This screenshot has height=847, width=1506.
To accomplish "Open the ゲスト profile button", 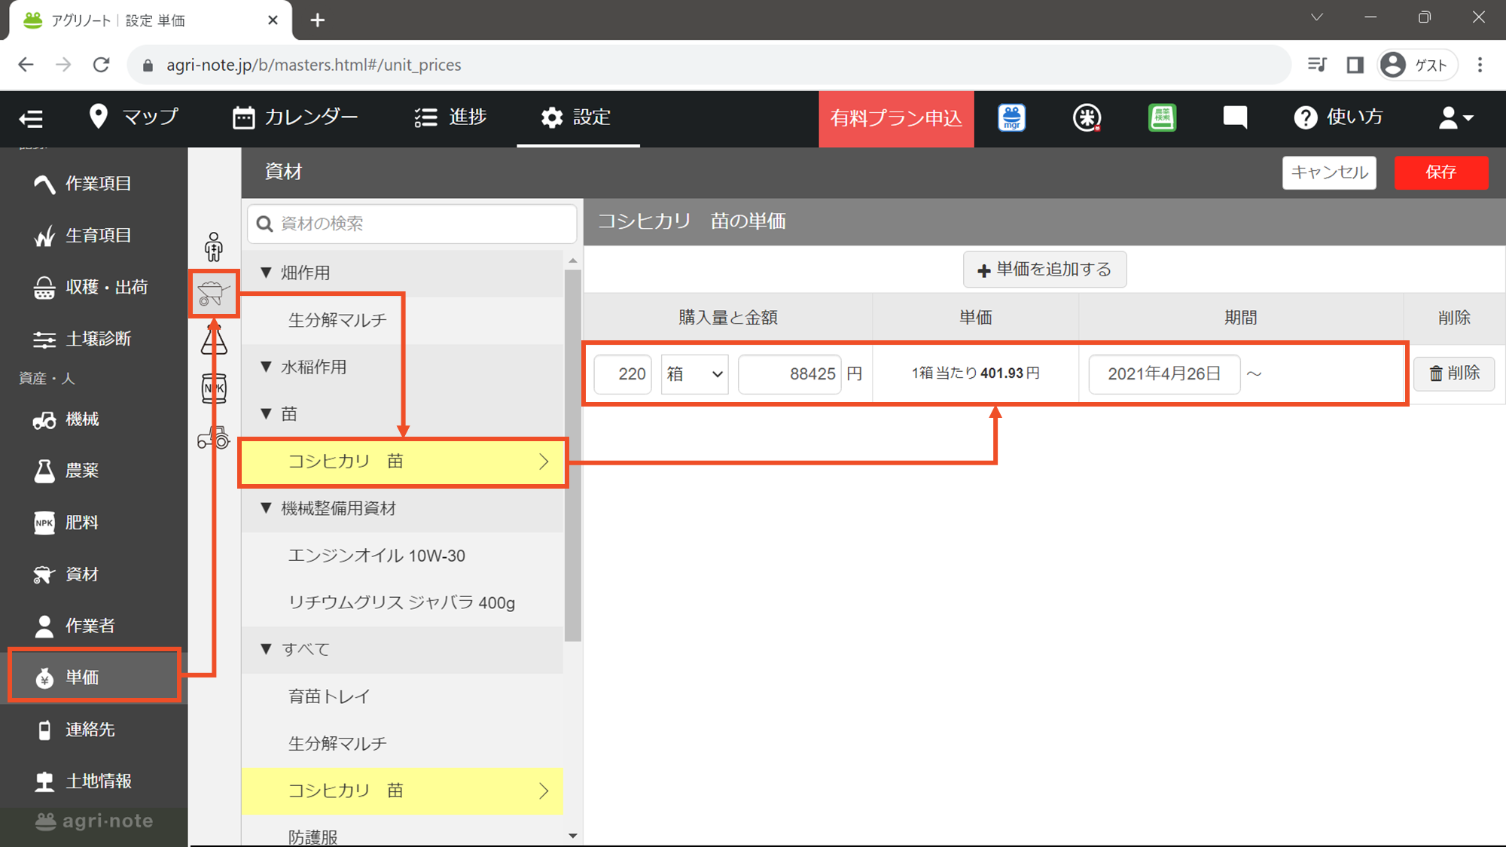I will click(x=1417, y=65).
